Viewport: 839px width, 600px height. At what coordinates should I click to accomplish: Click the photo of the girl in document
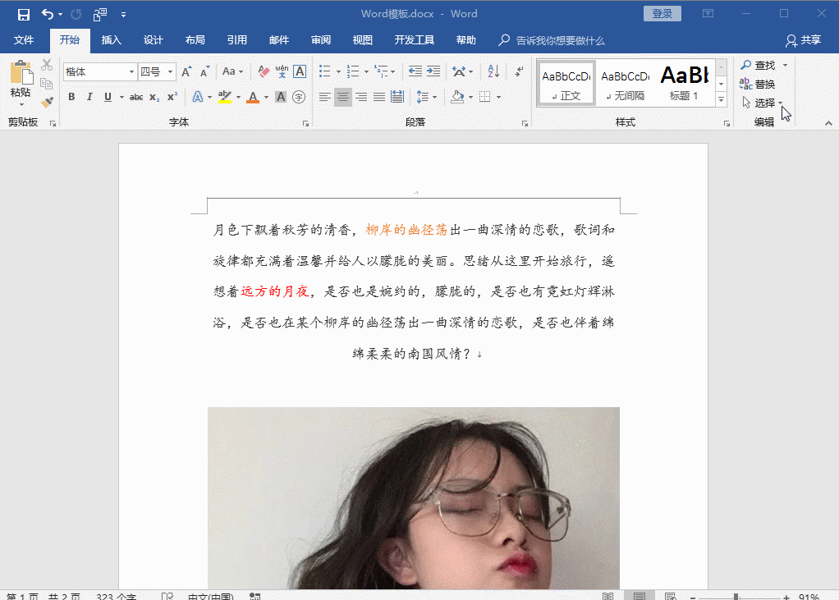coord(414,498)
